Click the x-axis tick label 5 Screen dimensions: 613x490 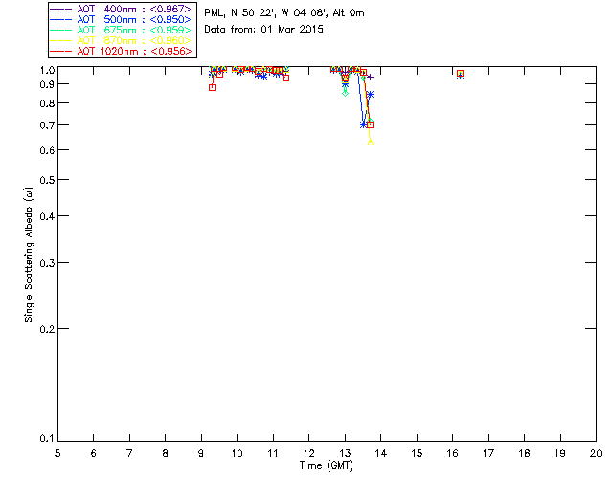coord(57,453)
